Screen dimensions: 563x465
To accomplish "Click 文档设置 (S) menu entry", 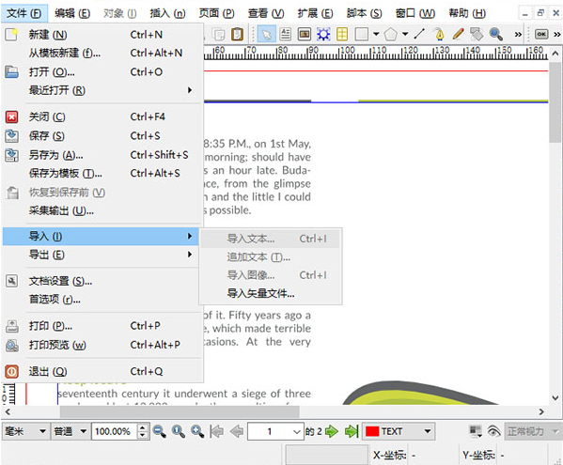I will 101,281.
